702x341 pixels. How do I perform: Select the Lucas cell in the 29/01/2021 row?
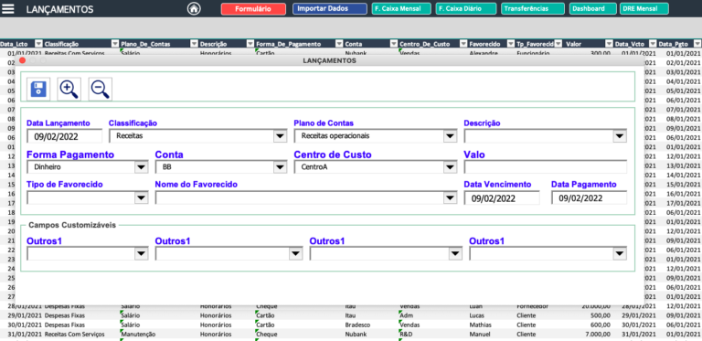click(477, 316)
